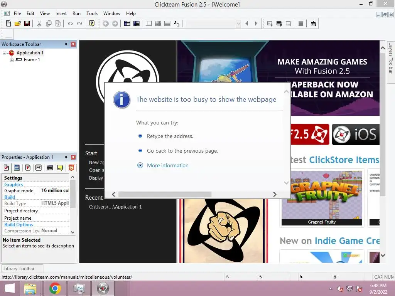Click scroll left arrow in error dialog

[x=114, y=194]
